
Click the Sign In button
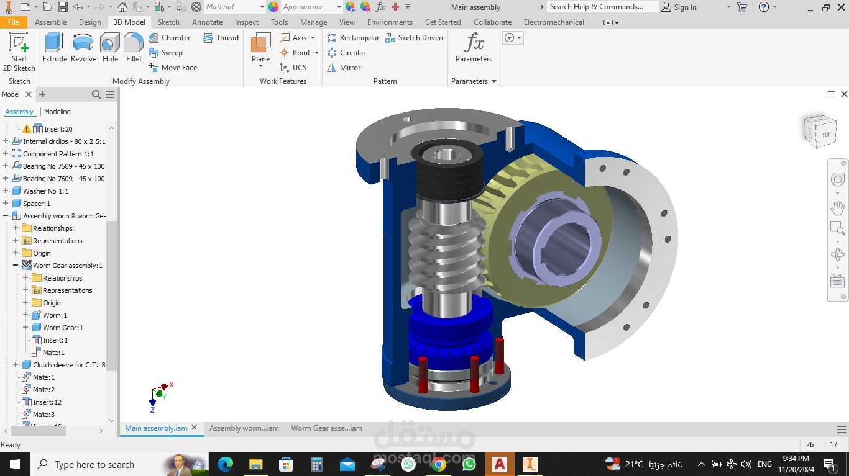679,7
